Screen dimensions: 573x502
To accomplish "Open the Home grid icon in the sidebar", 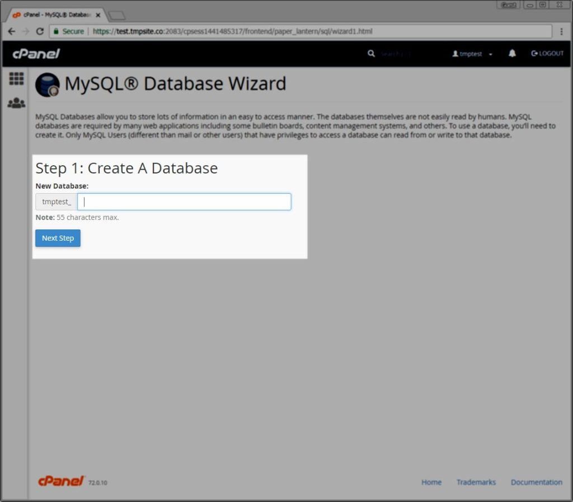I will 16,78.
